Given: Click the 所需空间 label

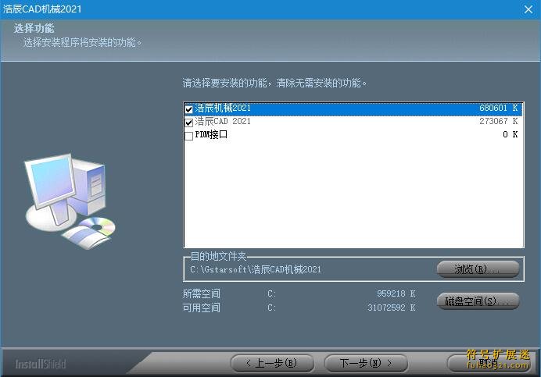Looking at the screenshot, I should [201, 293].
